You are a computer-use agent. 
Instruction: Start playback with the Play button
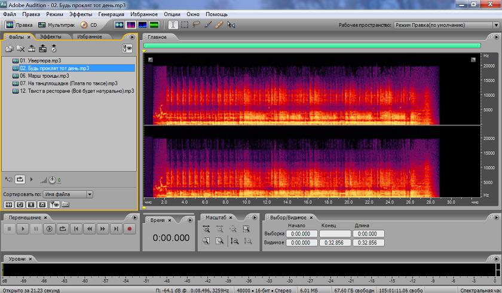[23, 228]
